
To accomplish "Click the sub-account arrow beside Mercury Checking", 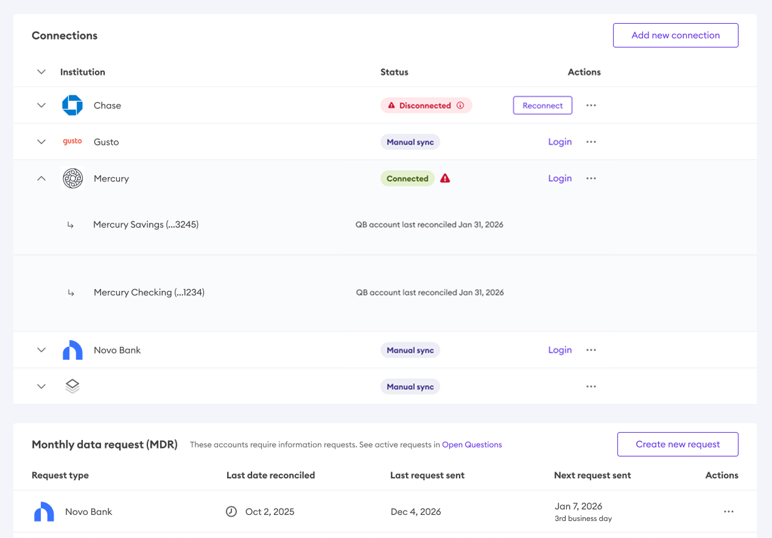I will pos(71,293).
